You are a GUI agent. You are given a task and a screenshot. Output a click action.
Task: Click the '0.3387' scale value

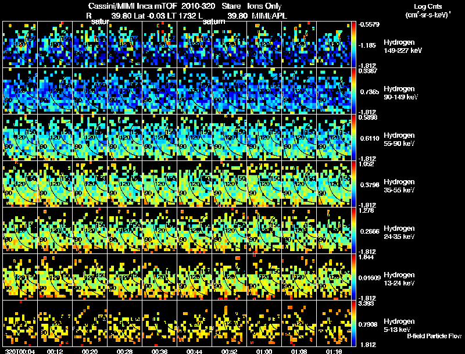[368, 70]
